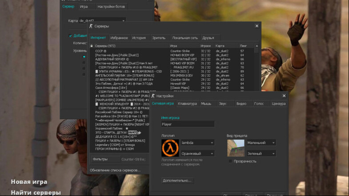
Task: Select the ЭТО - СПАРТА, ДЕТКА! row
Action: point(120,132)
